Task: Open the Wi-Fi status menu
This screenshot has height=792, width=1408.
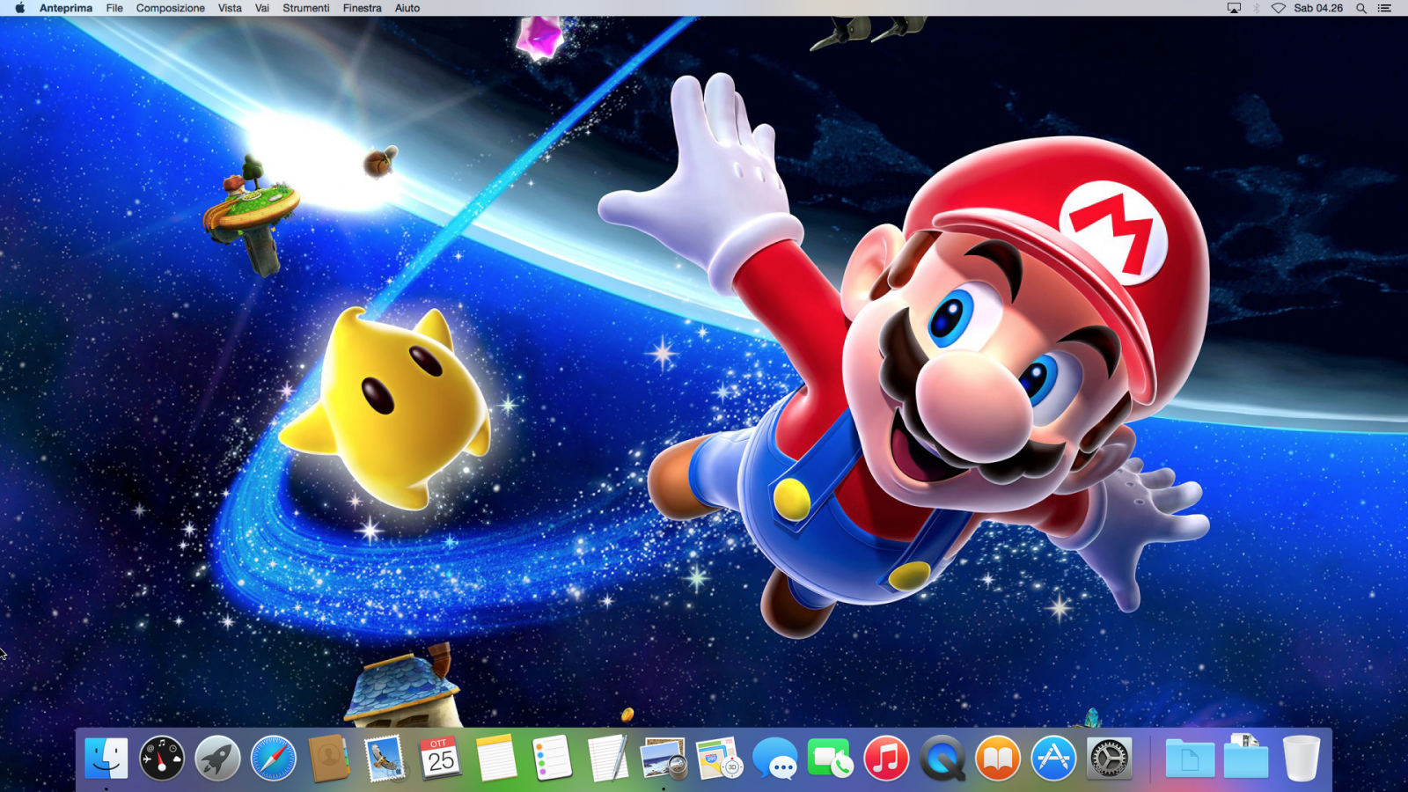Action: pyautogui.click(x=1279, y=8)
